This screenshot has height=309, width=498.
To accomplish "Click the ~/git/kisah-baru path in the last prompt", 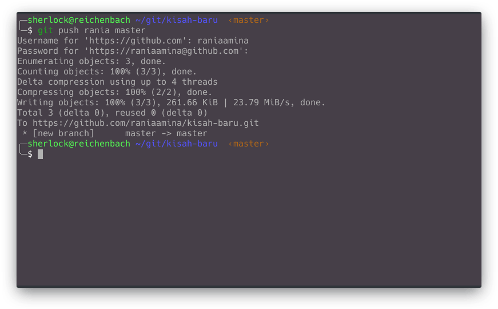I will [177, 144].
